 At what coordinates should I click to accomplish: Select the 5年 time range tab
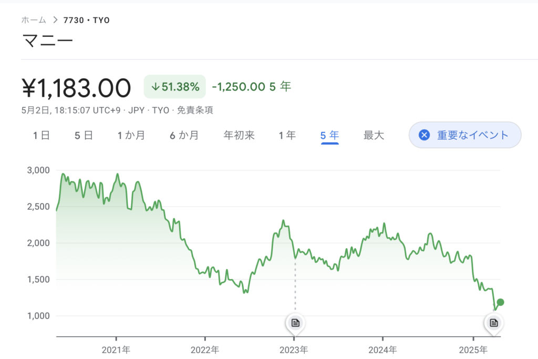pyautogui.click(x=330, y=136)
